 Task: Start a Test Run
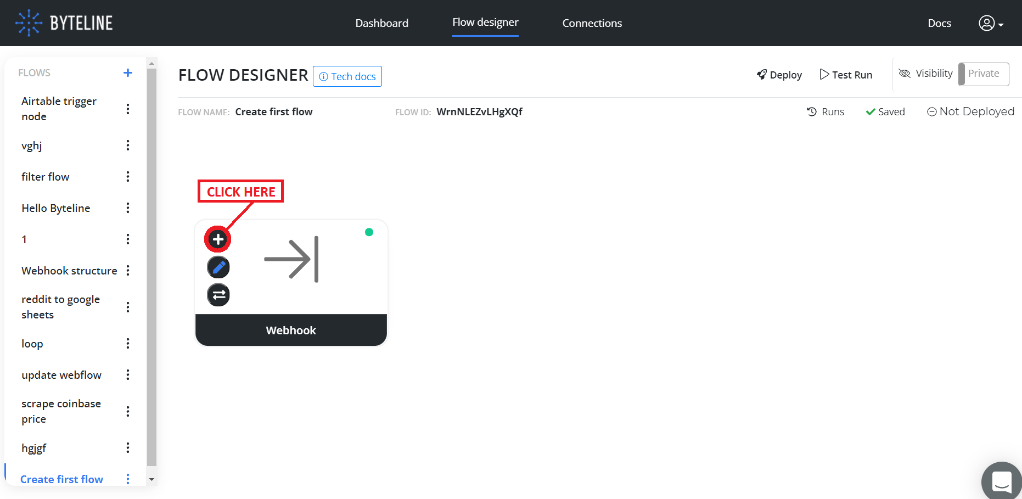pos(846,75)
